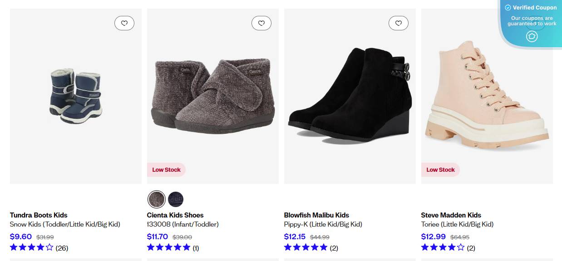Click the heart icon above Blowfish Malibu boots
The height and width of the screenshot is (261, 562).
[x=399, y=23]
